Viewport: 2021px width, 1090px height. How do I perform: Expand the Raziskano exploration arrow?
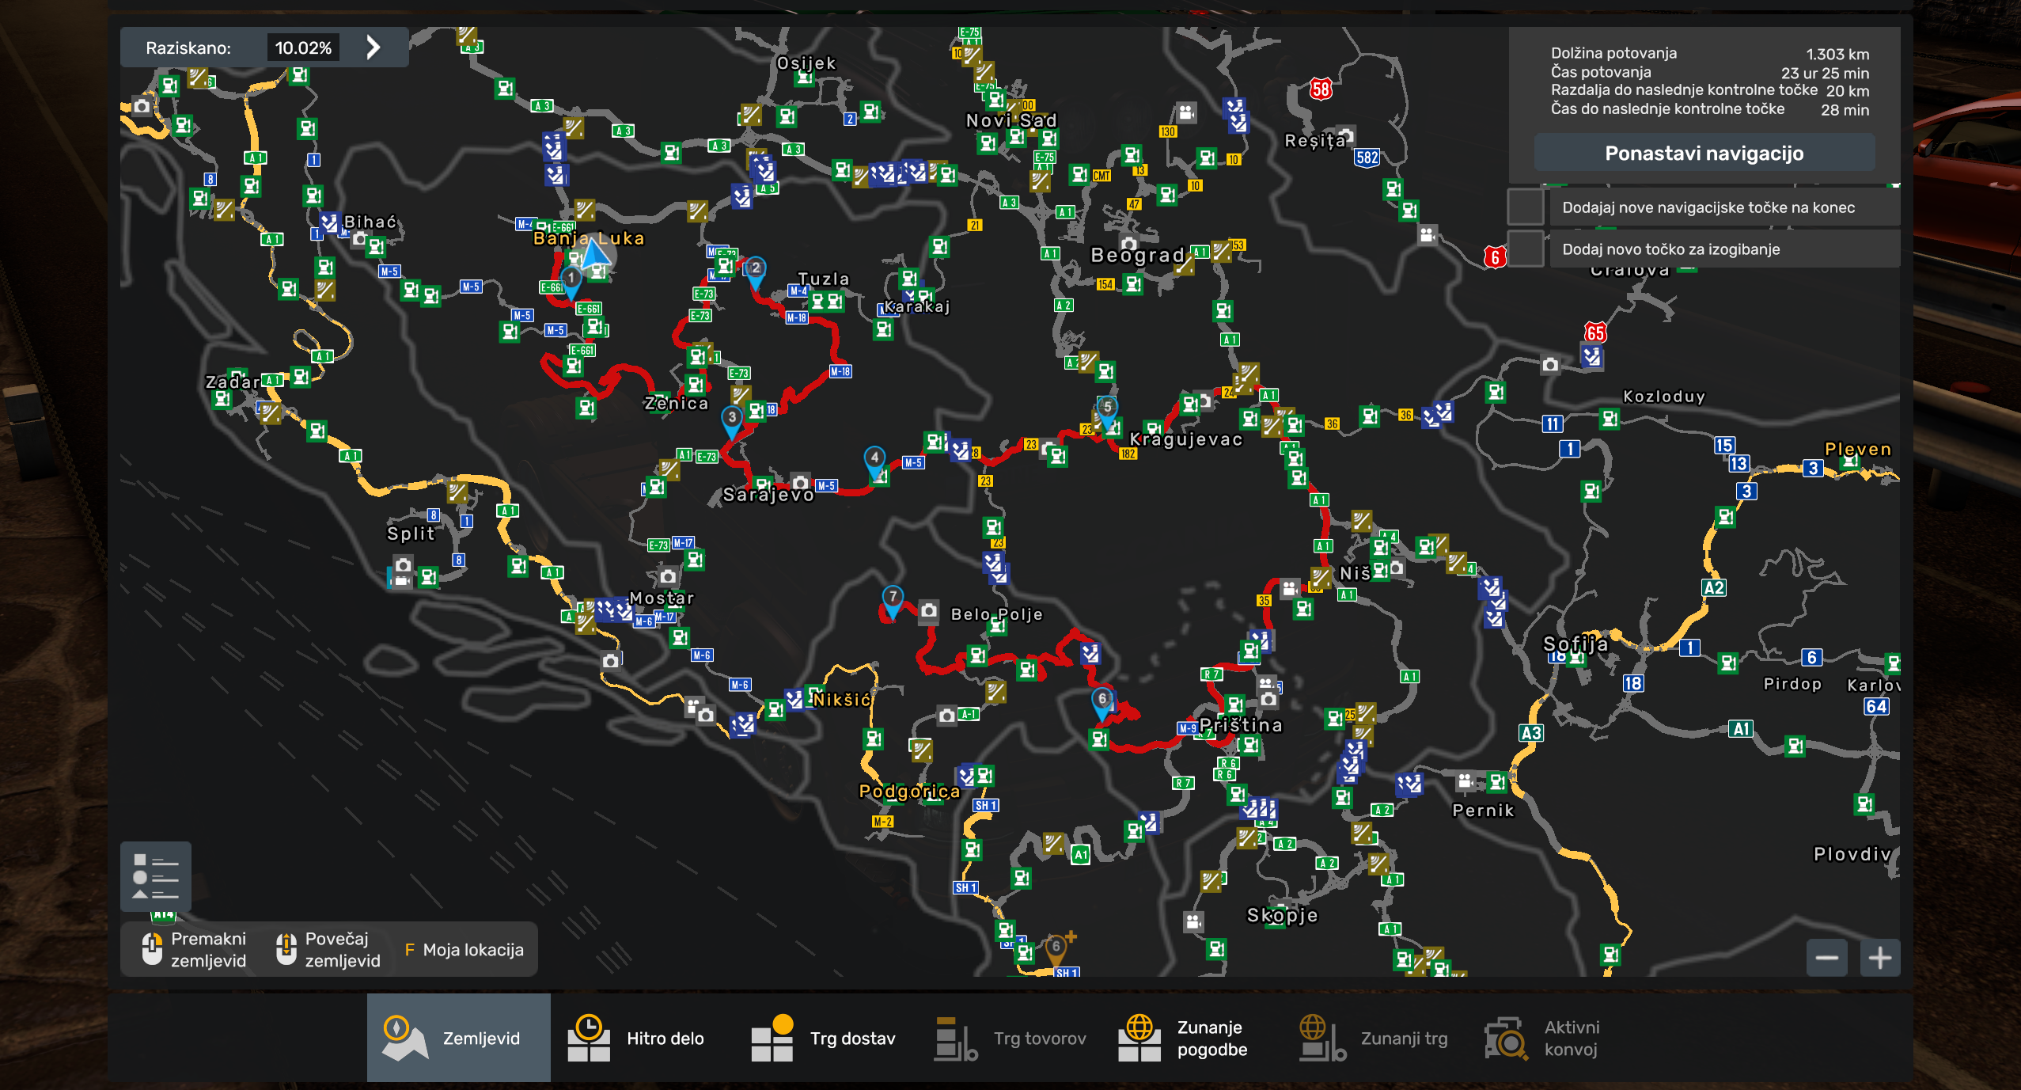(373, 47)
